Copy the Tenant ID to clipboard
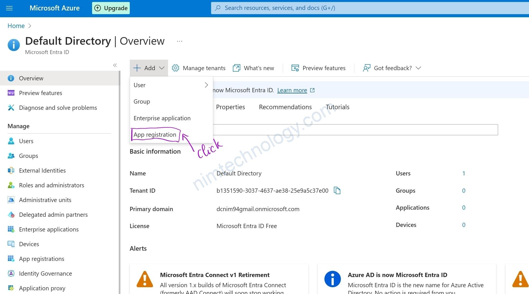529x294 pixels. tap(337, 190)
